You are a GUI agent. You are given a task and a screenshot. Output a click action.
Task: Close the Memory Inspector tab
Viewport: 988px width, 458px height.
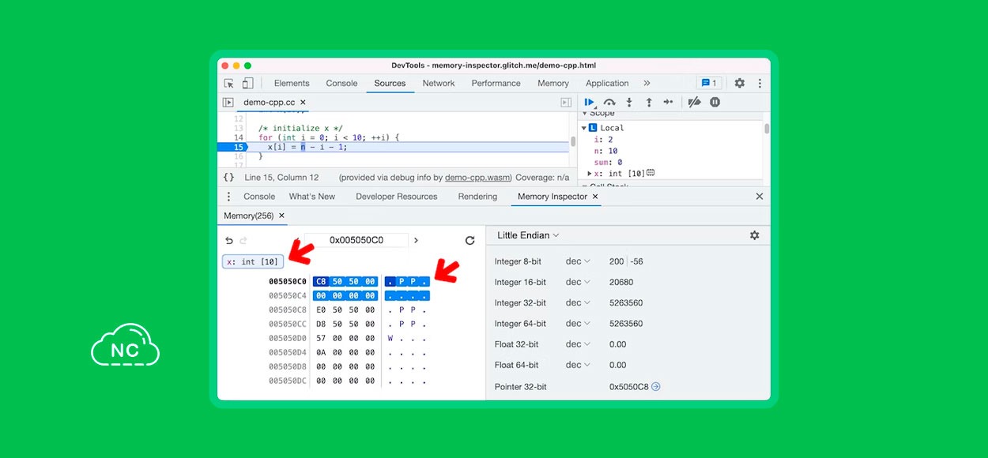coord(595,197)
